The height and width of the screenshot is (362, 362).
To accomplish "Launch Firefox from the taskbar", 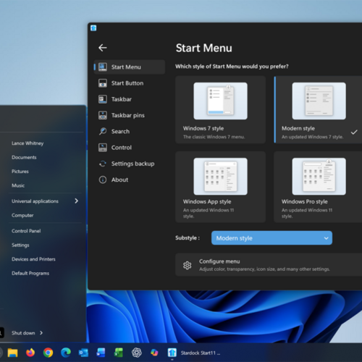I will coord(30,353).
